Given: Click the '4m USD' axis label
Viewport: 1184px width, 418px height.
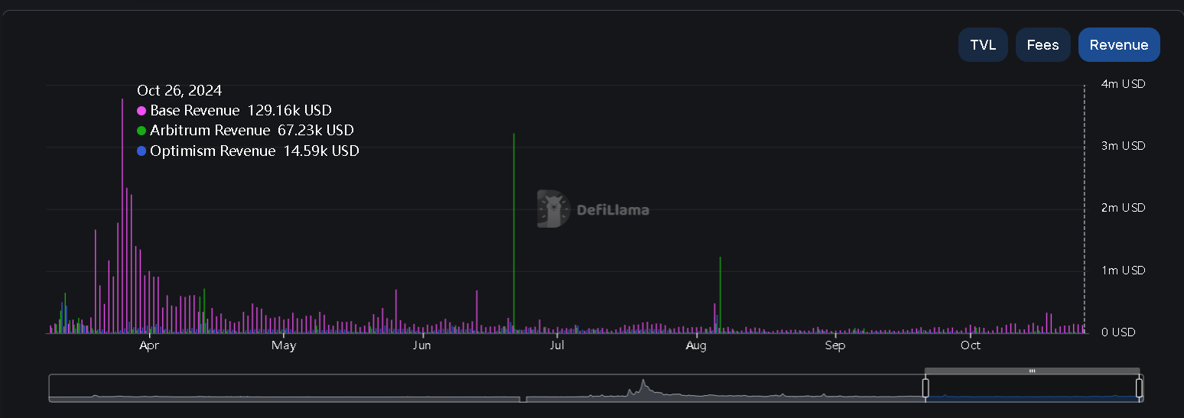Looking at the screenshot, I should point(1123,83).
